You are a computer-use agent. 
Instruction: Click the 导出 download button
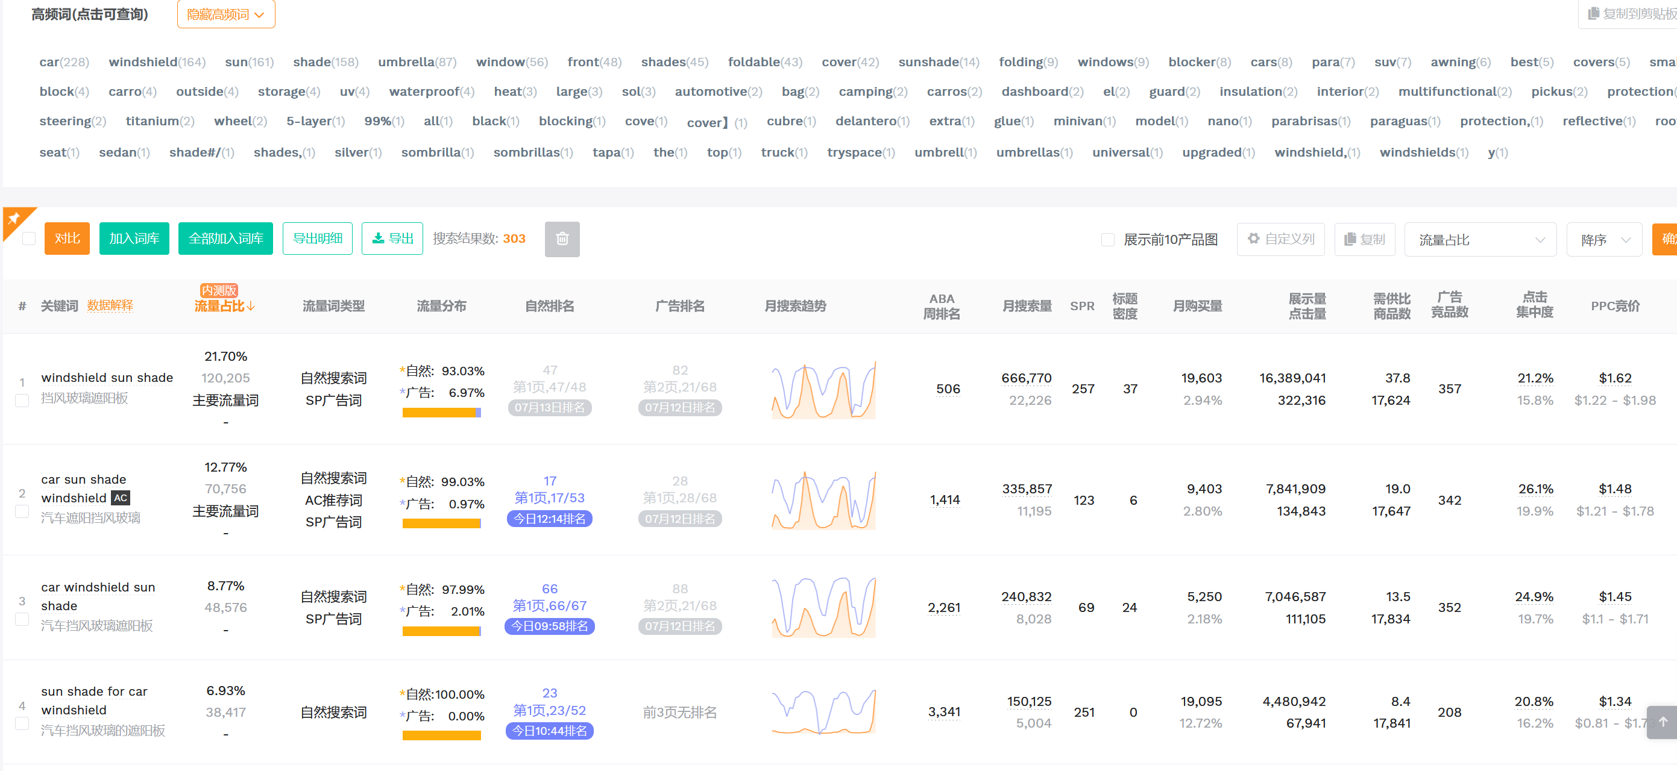pyautogui.click(x=392, y=238)
